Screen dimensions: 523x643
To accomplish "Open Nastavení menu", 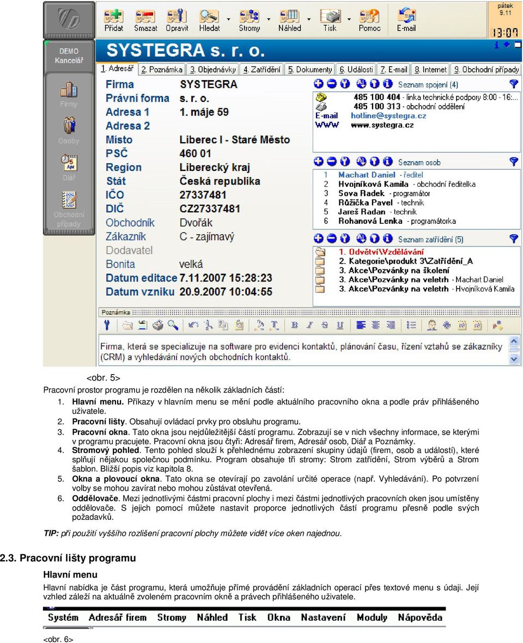I will pos(323,617).
